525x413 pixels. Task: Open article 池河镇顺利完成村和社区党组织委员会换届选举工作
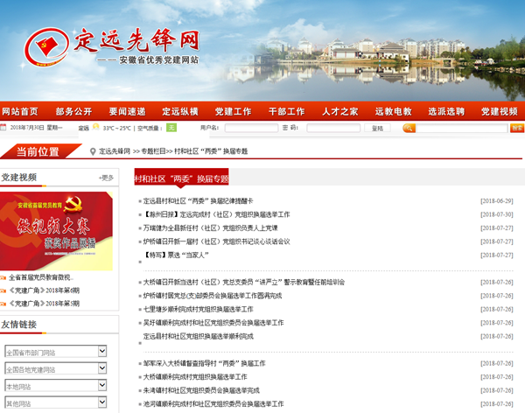click(213, 404)
